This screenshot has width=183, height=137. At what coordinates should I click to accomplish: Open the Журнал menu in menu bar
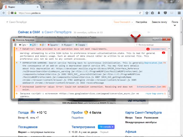[x=27, y=2]
